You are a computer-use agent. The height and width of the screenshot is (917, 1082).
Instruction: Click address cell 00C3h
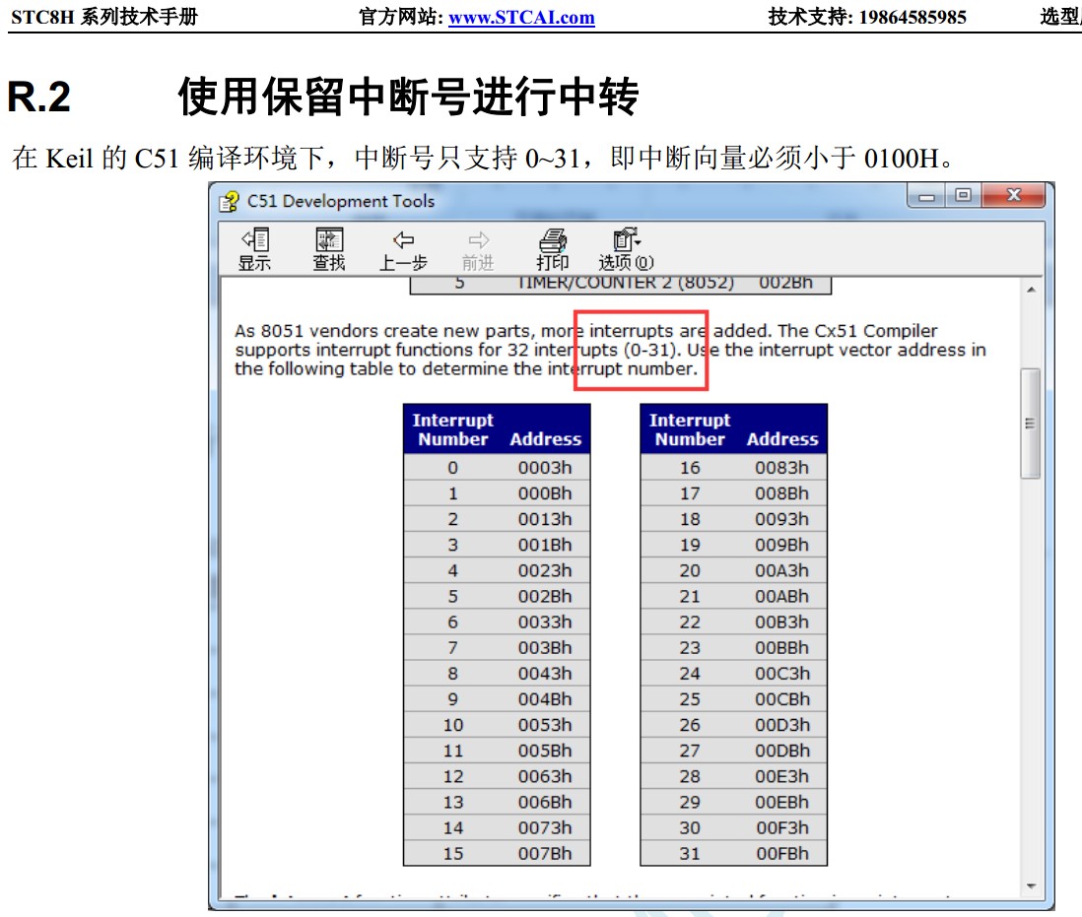(781, 674)
